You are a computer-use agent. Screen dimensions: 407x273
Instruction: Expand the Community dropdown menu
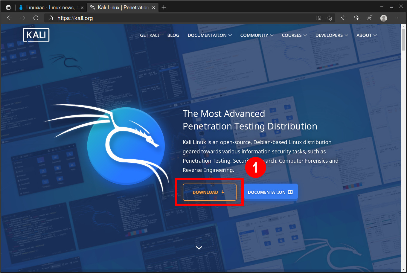click(x=257, y=35)
